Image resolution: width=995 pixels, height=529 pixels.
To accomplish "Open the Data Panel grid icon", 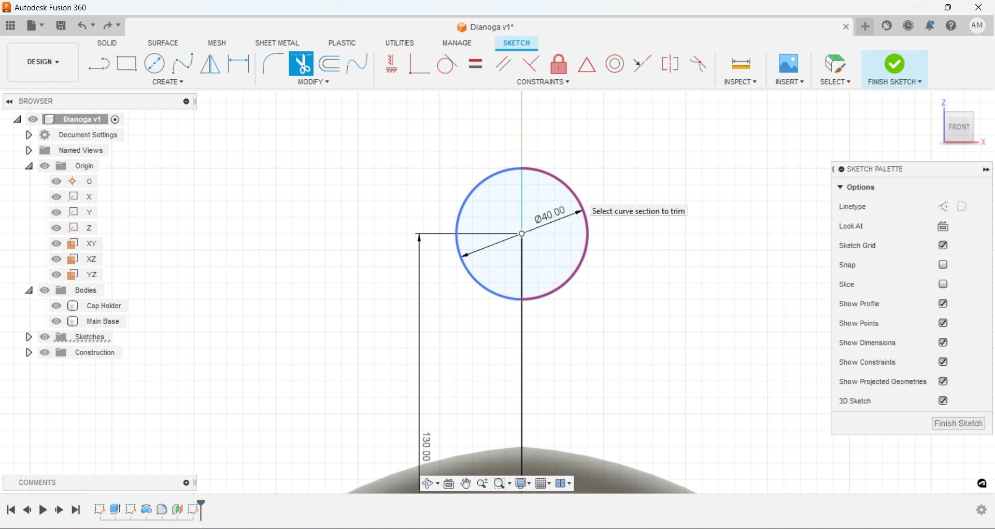I will click(x=10, y=25).
